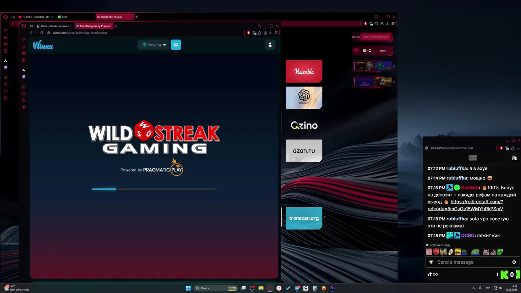
Task: Open the Qzino speed dial tile
Action: coord(304,125)
